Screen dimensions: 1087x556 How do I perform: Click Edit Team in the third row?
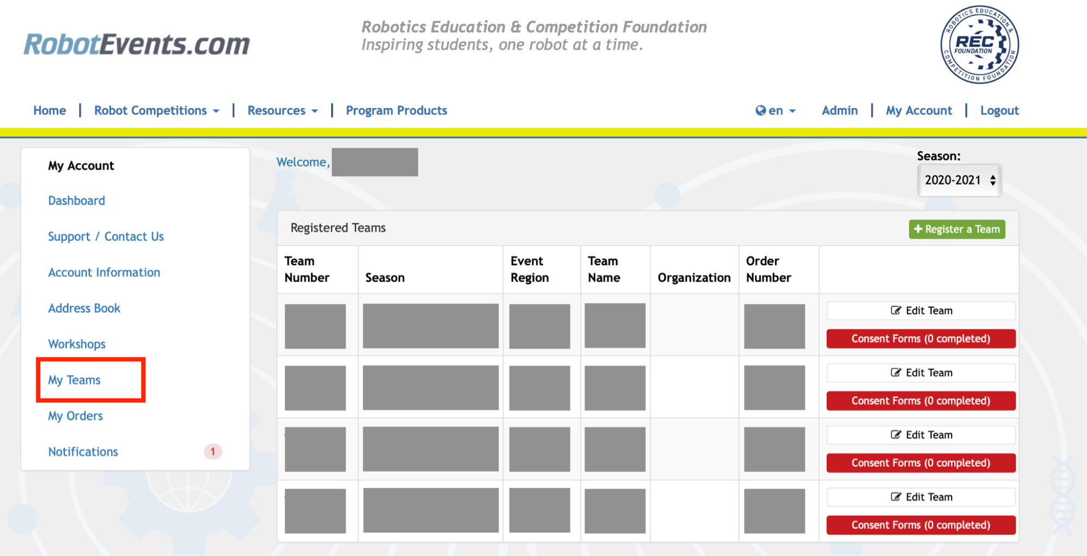pos(921,435)
